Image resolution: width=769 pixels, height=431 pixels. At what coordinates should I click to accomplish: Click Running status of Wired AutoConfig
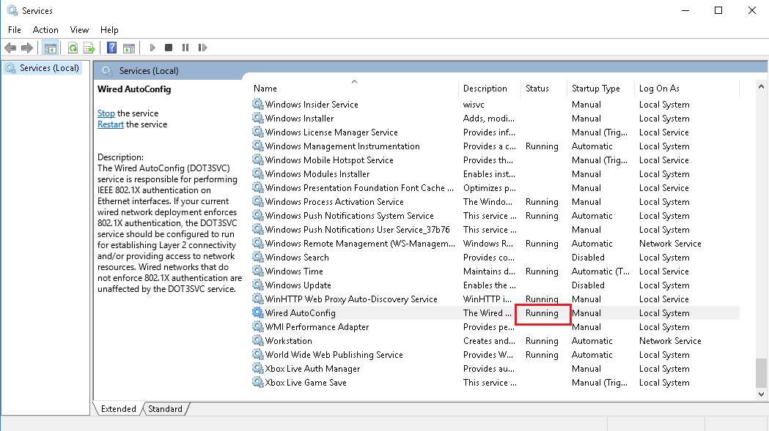[542, 313]
